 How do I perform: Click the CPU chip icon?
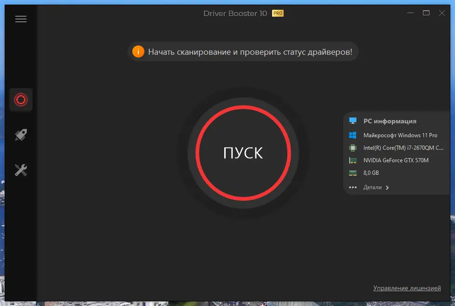tap(352, 148)
